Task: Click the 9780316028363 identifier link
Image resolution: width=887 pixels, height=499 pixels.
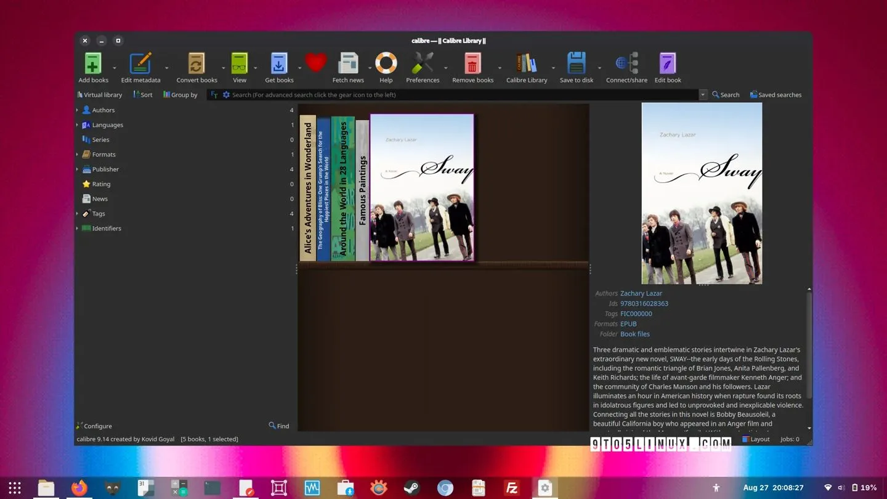Action: coord(644,304)
